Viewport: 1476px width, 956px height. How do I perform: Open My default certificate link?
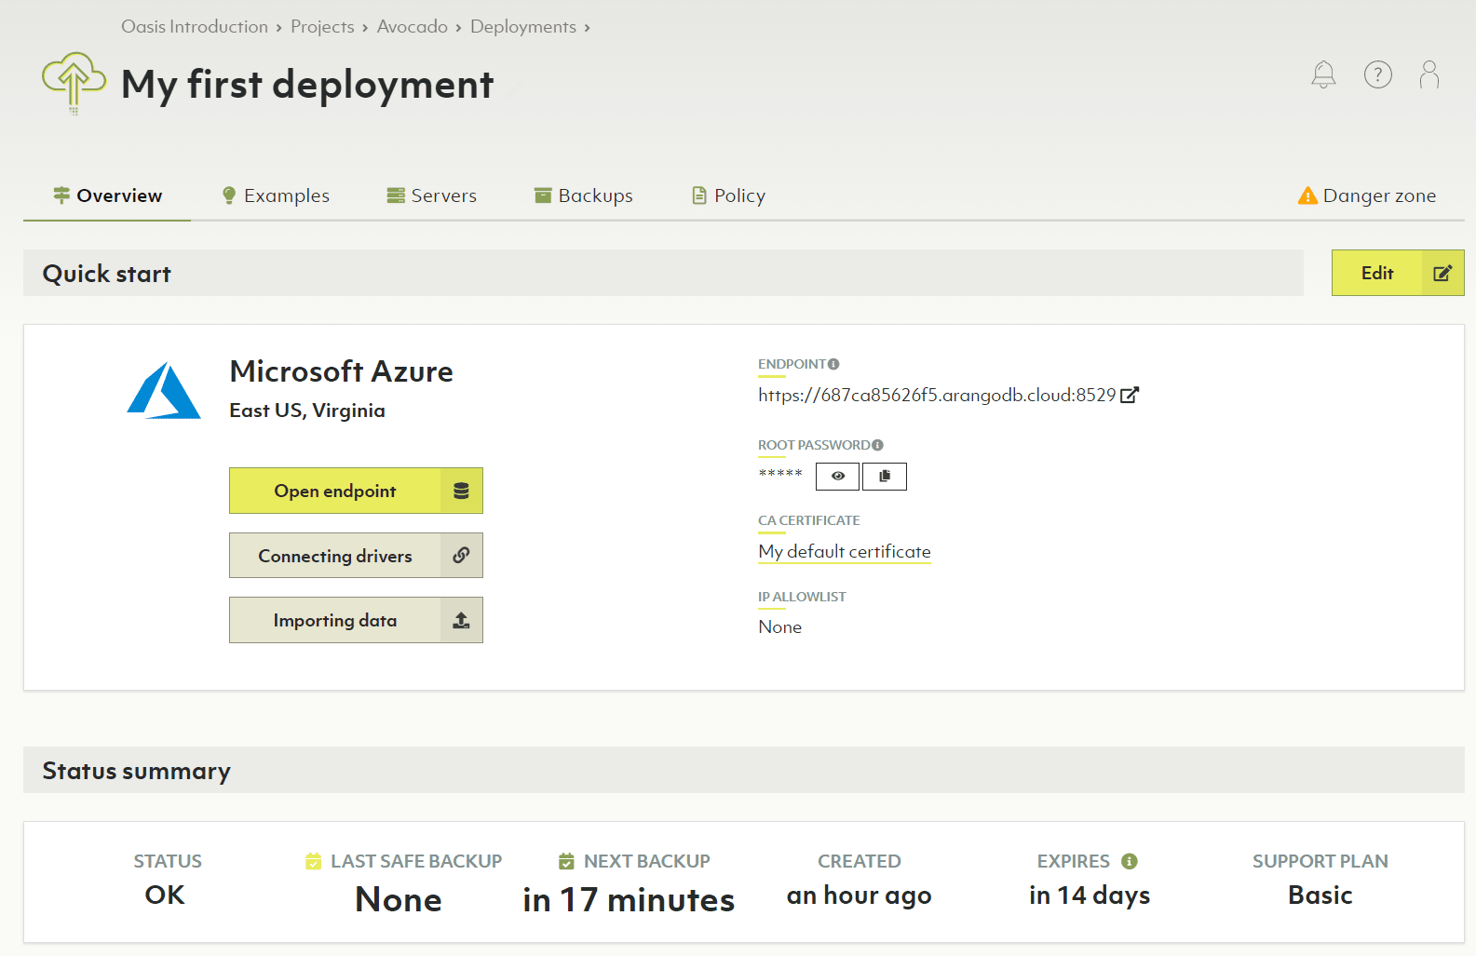pyautogui.click(x=845, y=552)
